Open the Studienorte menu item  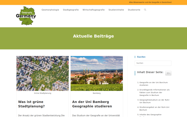pos(134,10)
